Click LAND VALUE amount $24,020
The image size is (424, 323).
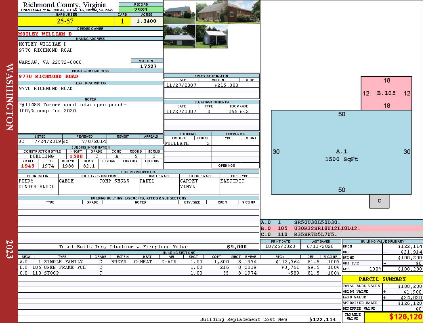pyautogui.click(x=411, y=298)
